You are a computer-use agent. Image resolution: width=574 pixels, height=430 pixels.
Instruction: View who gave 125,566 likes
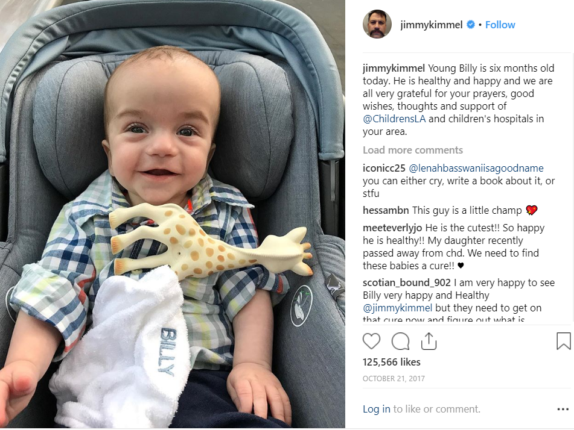[391, 362]
